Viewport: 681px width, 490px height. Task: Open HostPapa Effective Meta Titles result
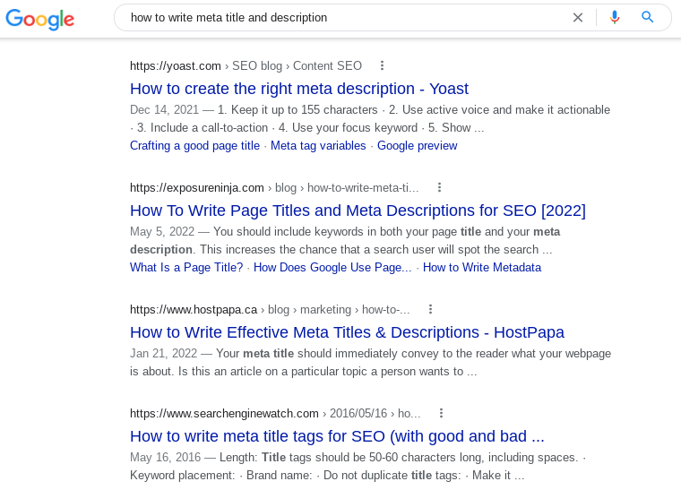pyautogui.click(x=347, y=332)
